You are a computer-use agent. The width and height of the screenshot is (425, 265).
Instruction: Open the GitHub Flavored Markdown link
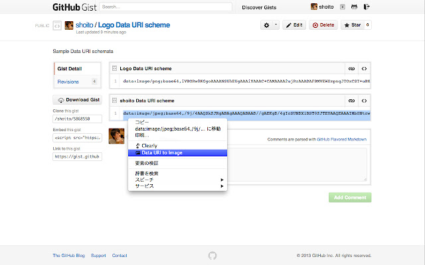coord(341,140)
